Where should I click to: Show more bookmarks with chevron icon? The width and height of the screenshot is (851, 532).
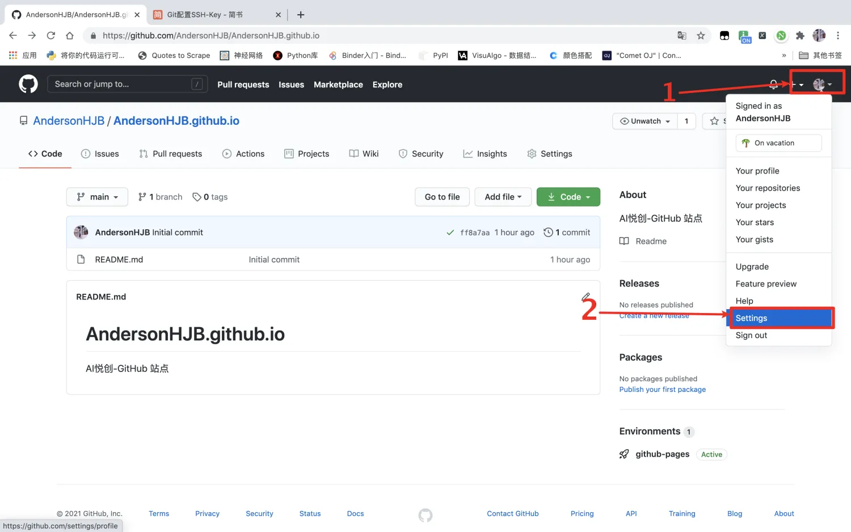(x=784, y=55)
